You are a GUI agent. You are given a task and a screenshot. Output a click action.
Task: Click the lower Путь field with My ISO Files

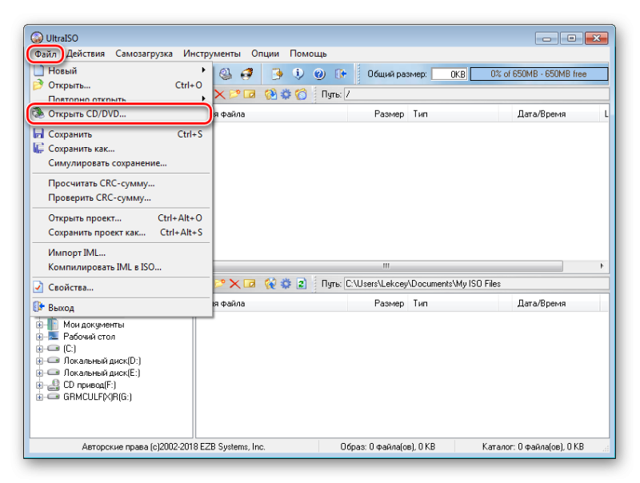pyautogui.click(x=476, y=284)
